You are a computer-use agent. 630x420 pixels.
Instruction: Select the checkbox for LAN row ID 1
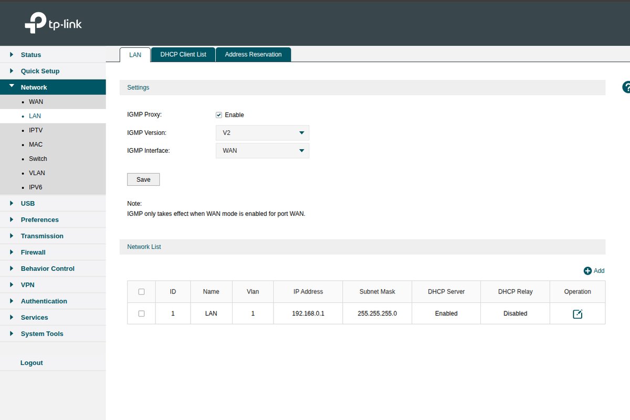coord(141,313)
